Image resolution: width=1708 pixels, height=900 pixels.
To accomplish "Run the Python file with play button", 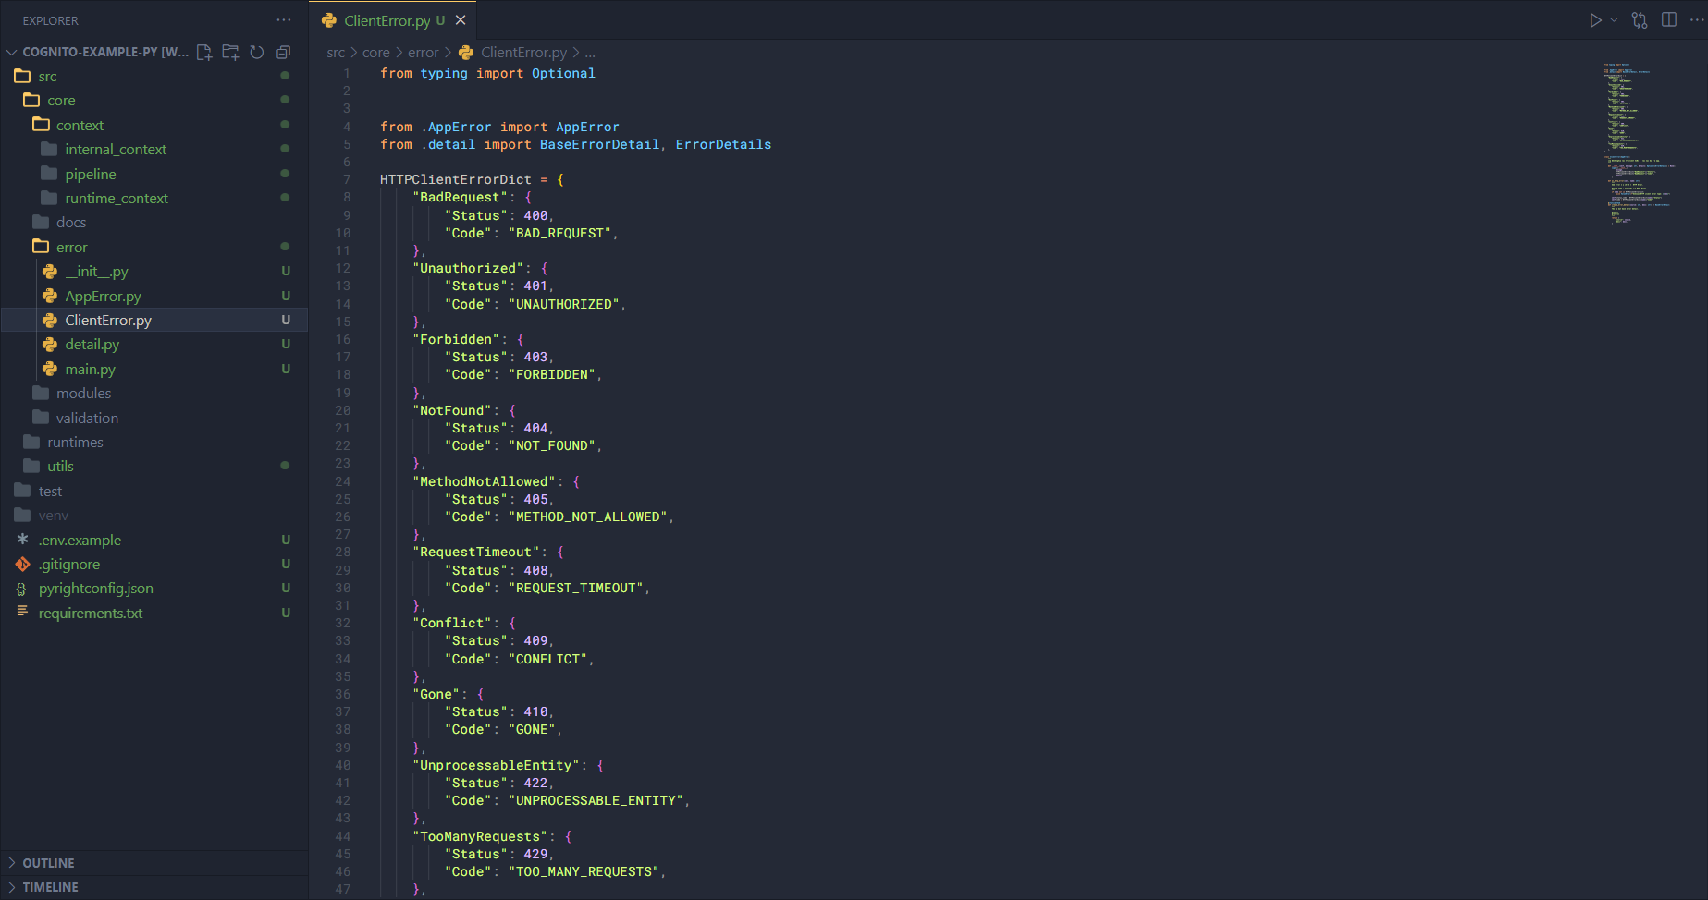I will (x=1595, y=20).
